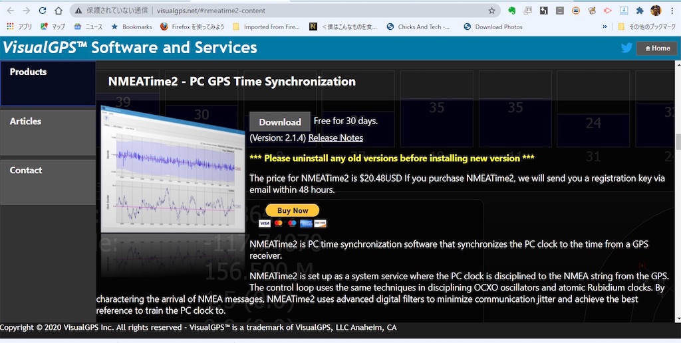Image resolution: width=681 pixels, height=343 pixels.
Task: Click the copyright footer text
Action: pyautogui.click(x=198, y=328)
